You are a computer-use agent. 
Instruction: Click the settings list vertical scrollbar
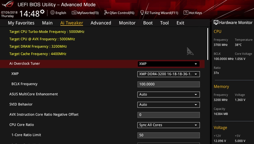tap(208, 44)
